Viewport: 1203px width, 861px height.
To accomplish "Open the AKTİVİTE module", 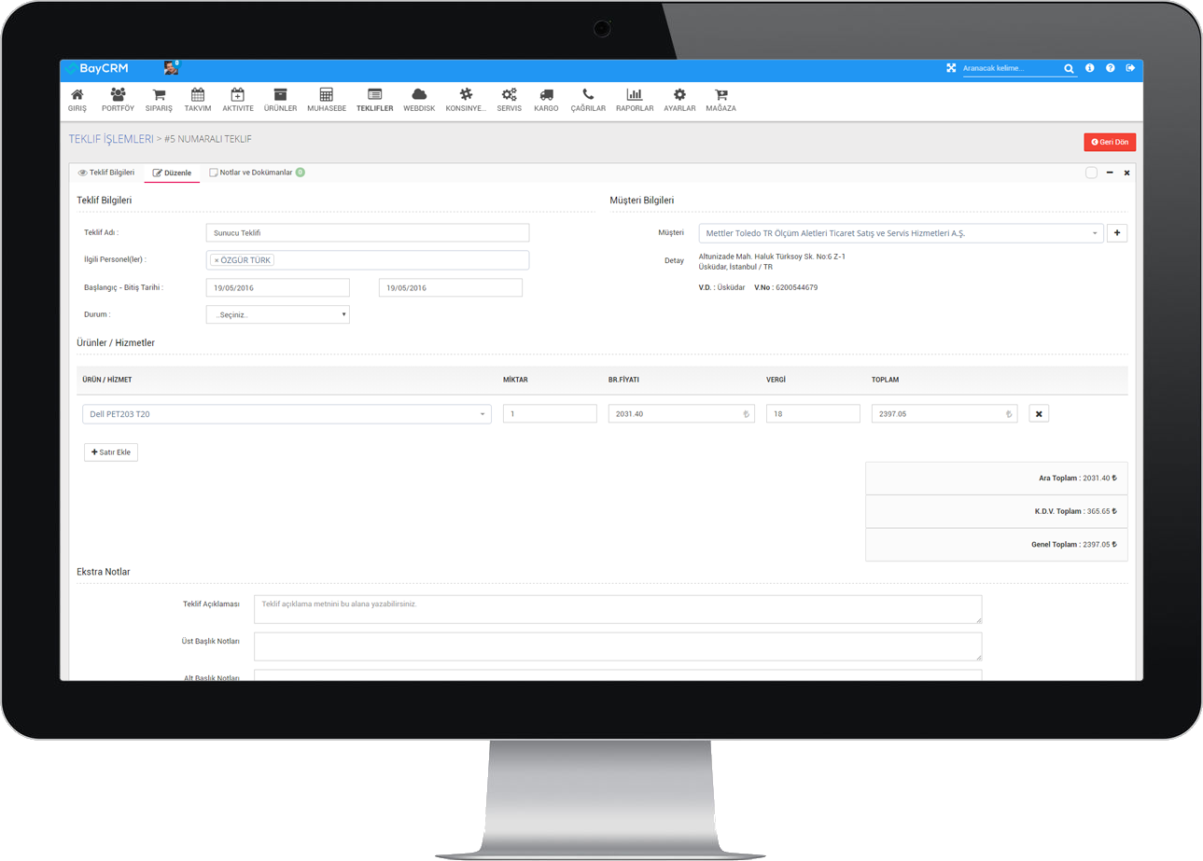I will click(x=238, y=100).
